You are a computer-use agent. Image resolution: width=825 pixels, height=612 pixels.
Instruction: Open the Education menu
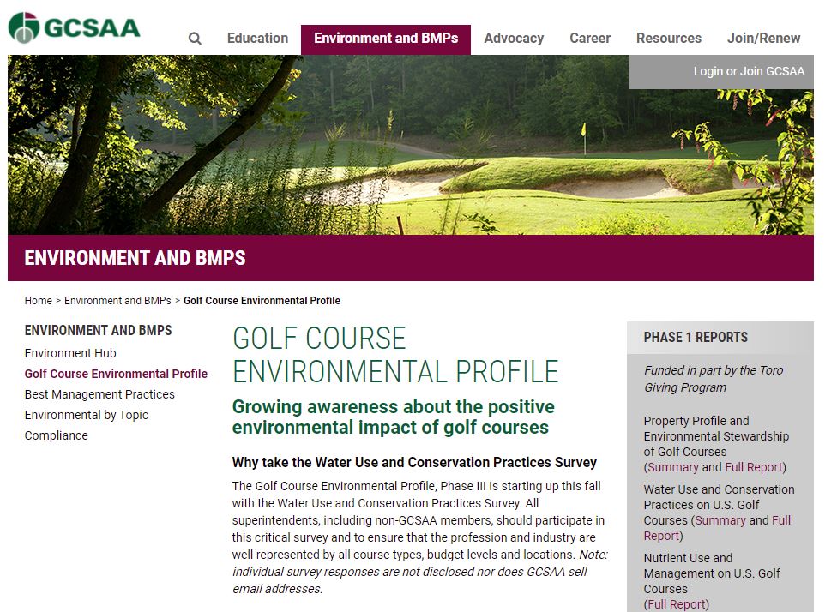coord(257,39)
